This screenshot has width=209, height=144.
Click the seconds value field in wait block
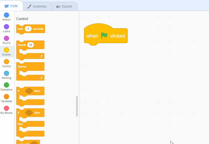28,29
